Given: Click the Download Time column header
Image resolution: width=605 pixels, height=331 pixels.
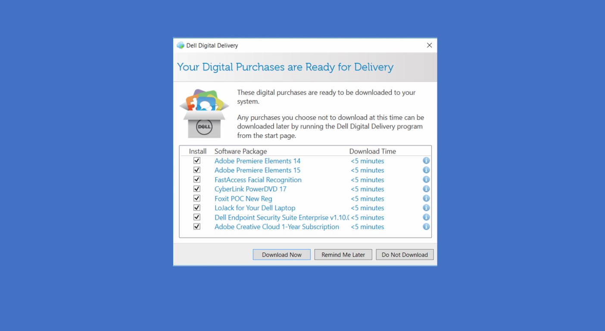Looking at the screenshot, I should [373, 151].
